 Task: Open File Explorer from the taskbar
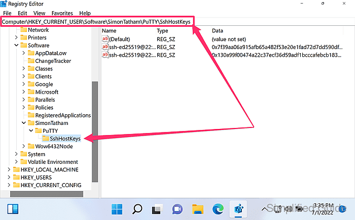pyautogui.click(x=198, y=209)
